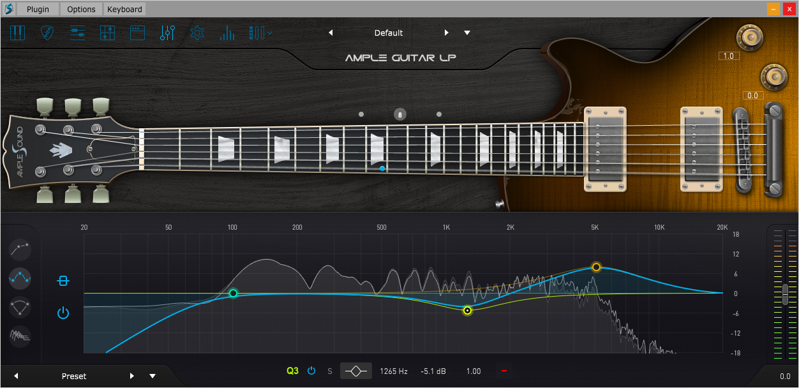The width and height of the screenshot is (799, 388).
Task: Click the 1.0 knob value field
Action: pyautogui.click(x=728, y=56)
